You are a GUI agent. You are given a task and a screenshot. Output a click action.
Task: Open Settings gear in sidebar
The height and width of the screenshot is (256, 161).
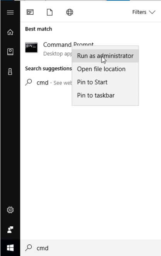[x=10, y=210]
